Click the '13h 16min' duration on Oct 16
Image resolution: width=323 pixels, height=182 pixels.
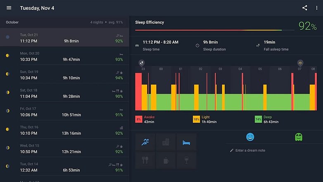(71, 133)
